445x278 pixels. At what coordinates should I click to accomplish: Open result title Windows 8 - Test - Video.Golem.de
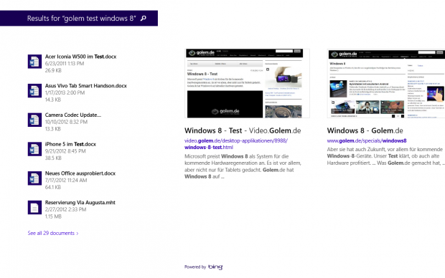[x=243, y=130]
